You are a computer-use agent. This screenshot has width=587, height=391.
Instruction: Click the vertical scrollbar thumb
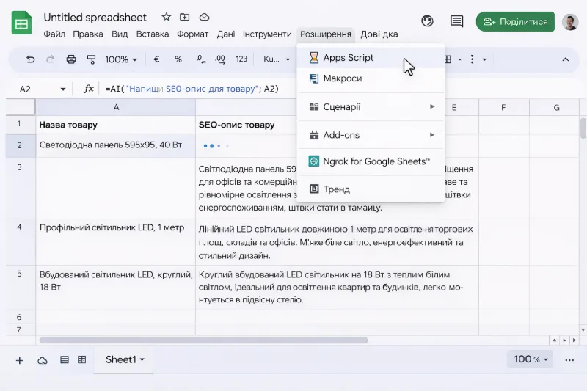(x=583, y=128)
